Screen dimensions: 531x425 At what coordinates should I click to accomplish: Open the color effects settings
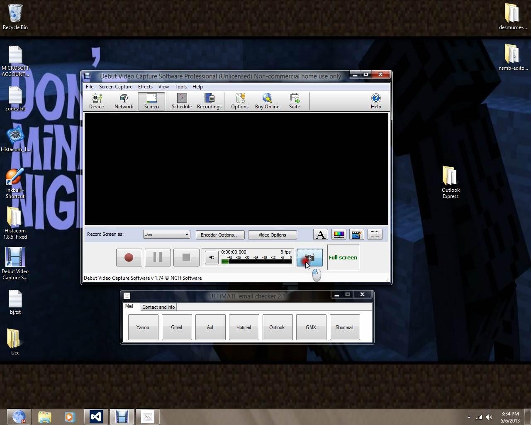click(339, 234)
